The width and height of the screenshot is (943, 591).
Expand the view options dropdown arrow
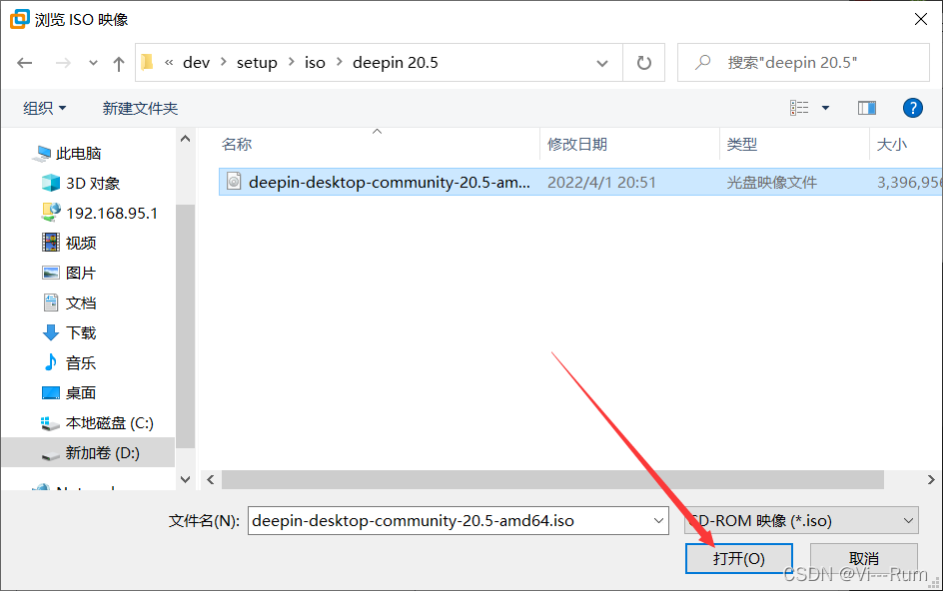coord(826,108)
